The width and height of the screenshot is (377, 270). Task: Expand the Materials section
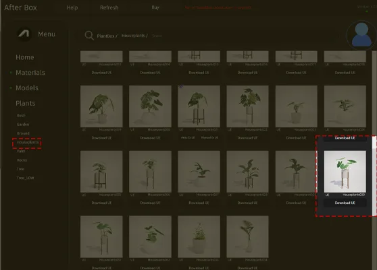[x=30, y=73]
